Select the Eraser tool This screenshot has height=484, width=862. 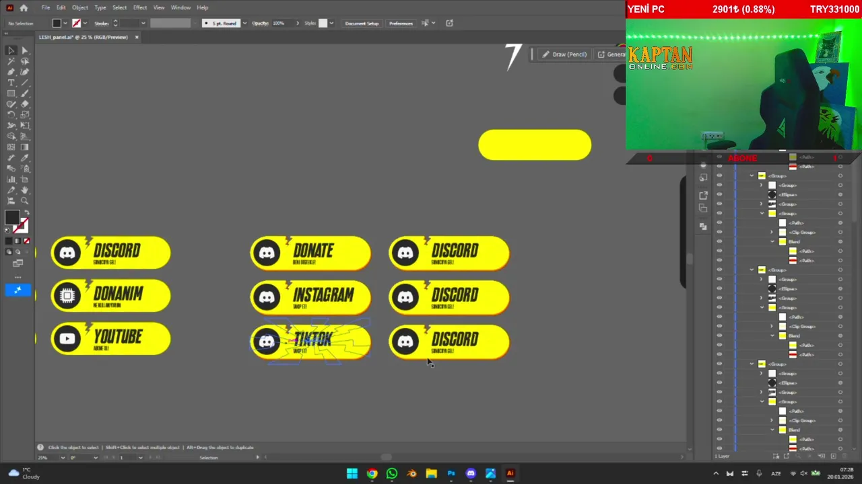click(25, 104)
